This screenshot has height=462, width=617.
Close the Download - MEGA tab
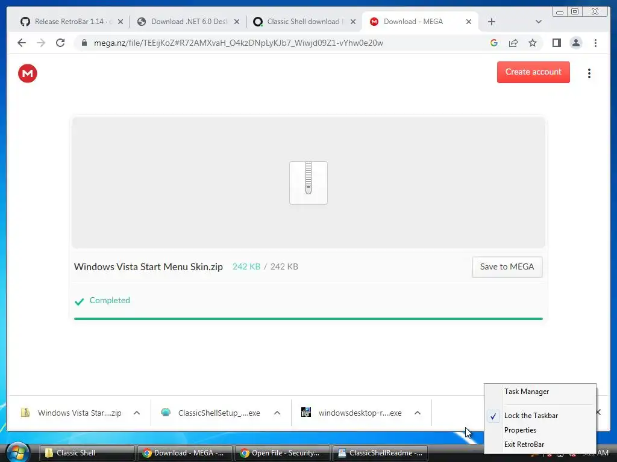[469, 22]
